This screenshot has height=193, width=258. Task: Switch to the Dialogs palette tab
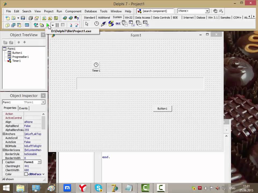(201, 18)
